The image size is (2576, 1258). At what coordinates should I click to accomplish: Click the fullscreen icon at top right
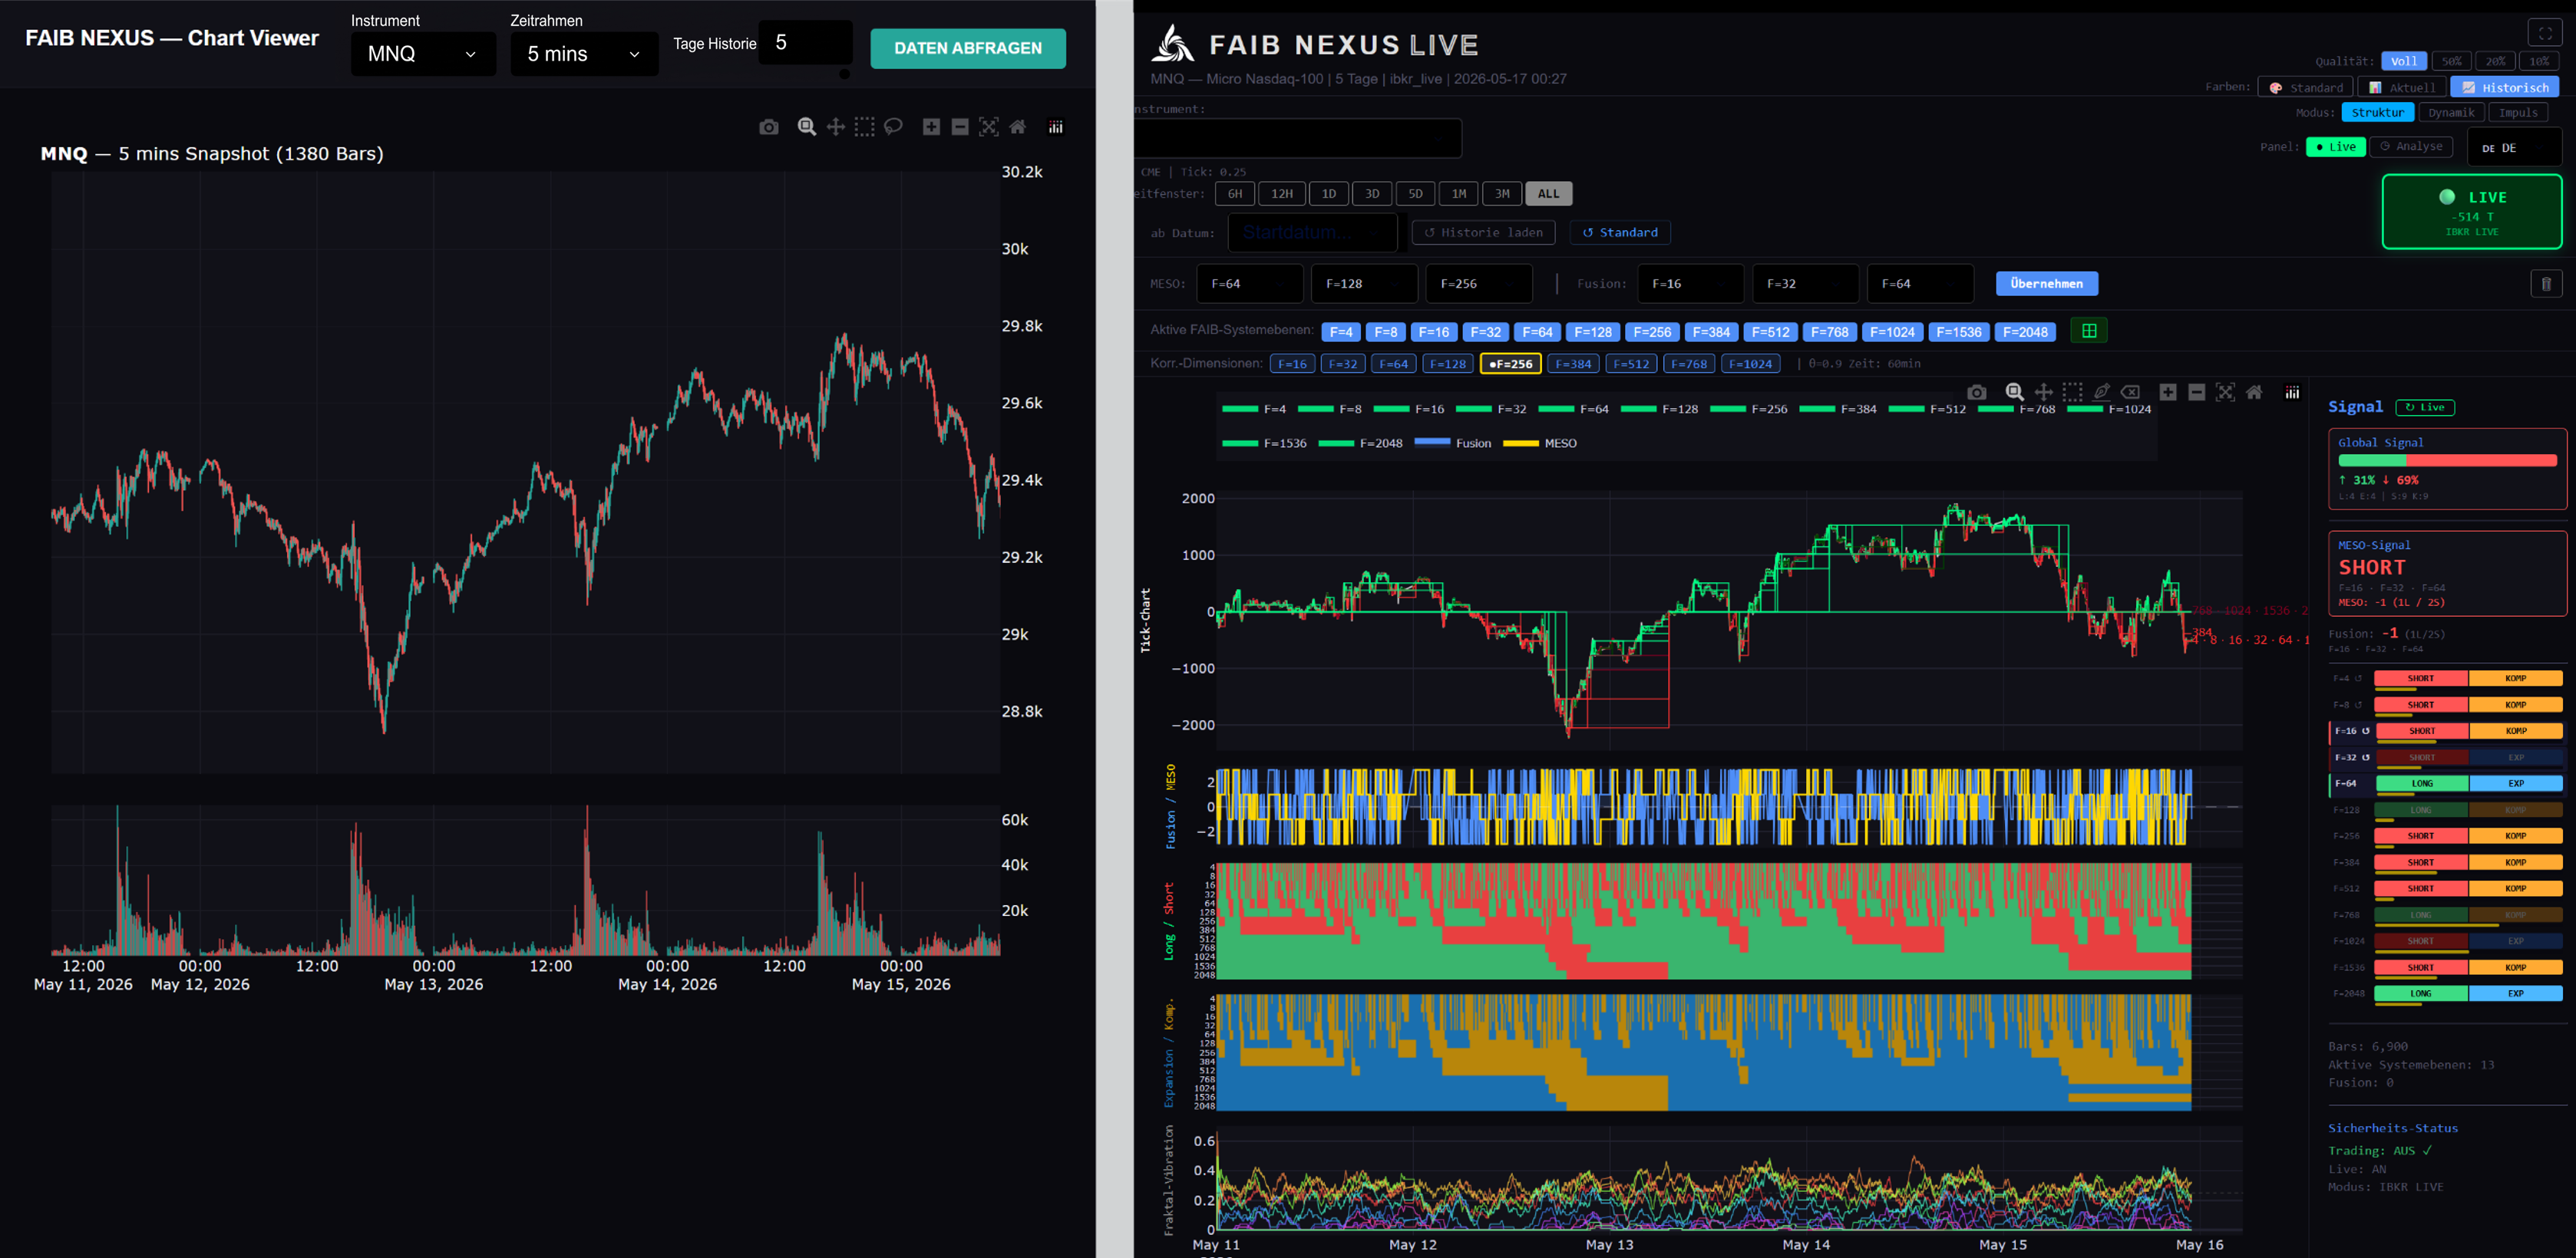(2545, 33)
